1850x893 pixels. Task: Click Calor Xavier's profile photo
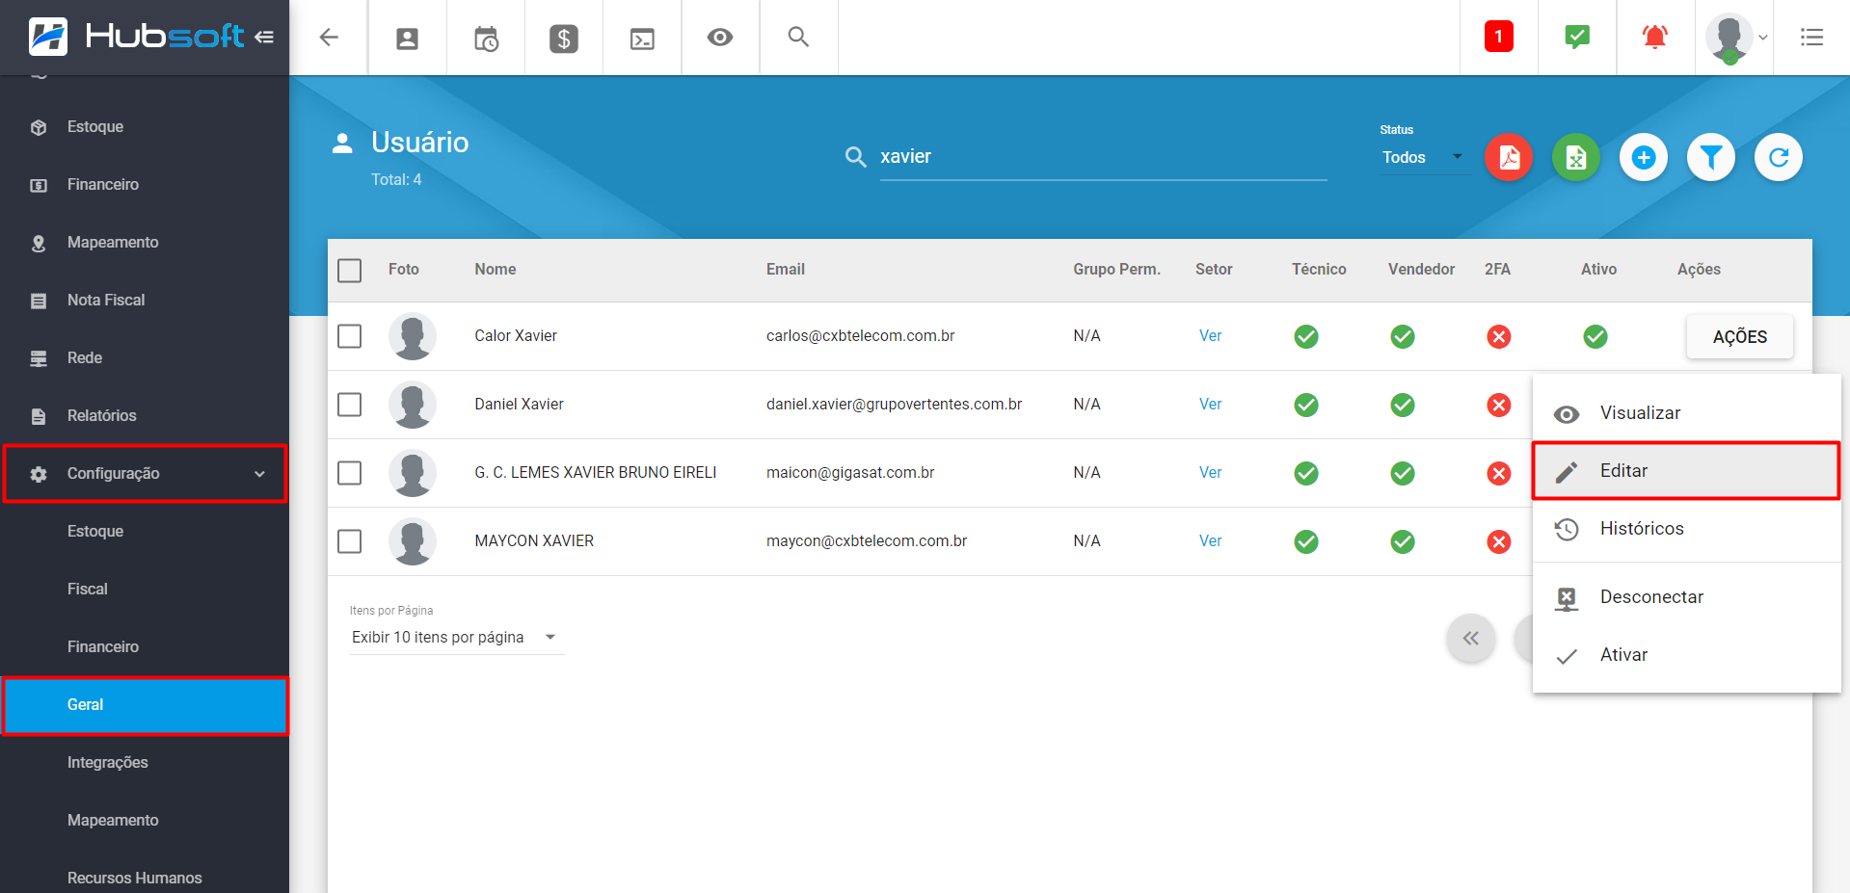pos(413,336)
